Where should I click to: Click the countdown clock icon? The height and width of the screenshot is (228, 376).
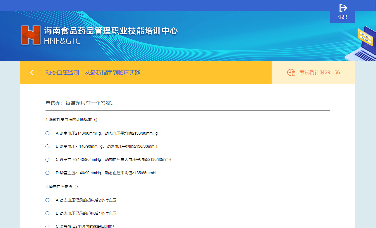click(x=291, y=72)
